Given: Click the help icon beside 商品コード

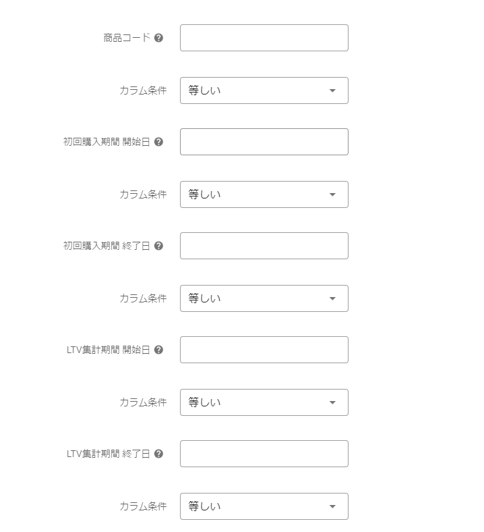Looking at the screenshot, I should [x=158, y=38].
